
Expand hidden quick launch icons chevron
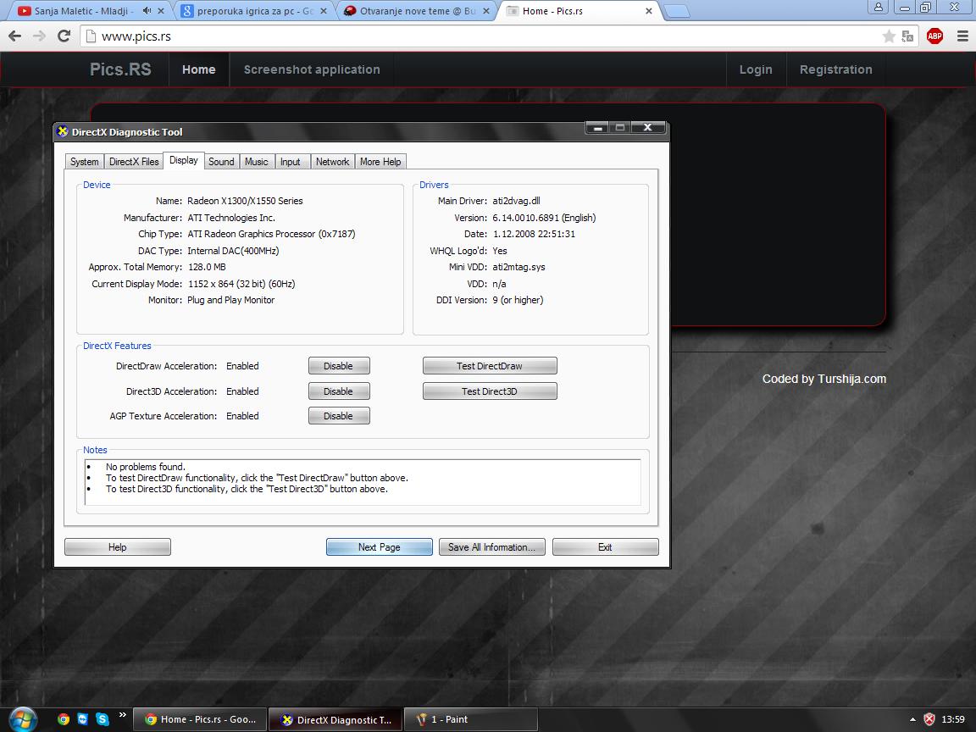123,716
